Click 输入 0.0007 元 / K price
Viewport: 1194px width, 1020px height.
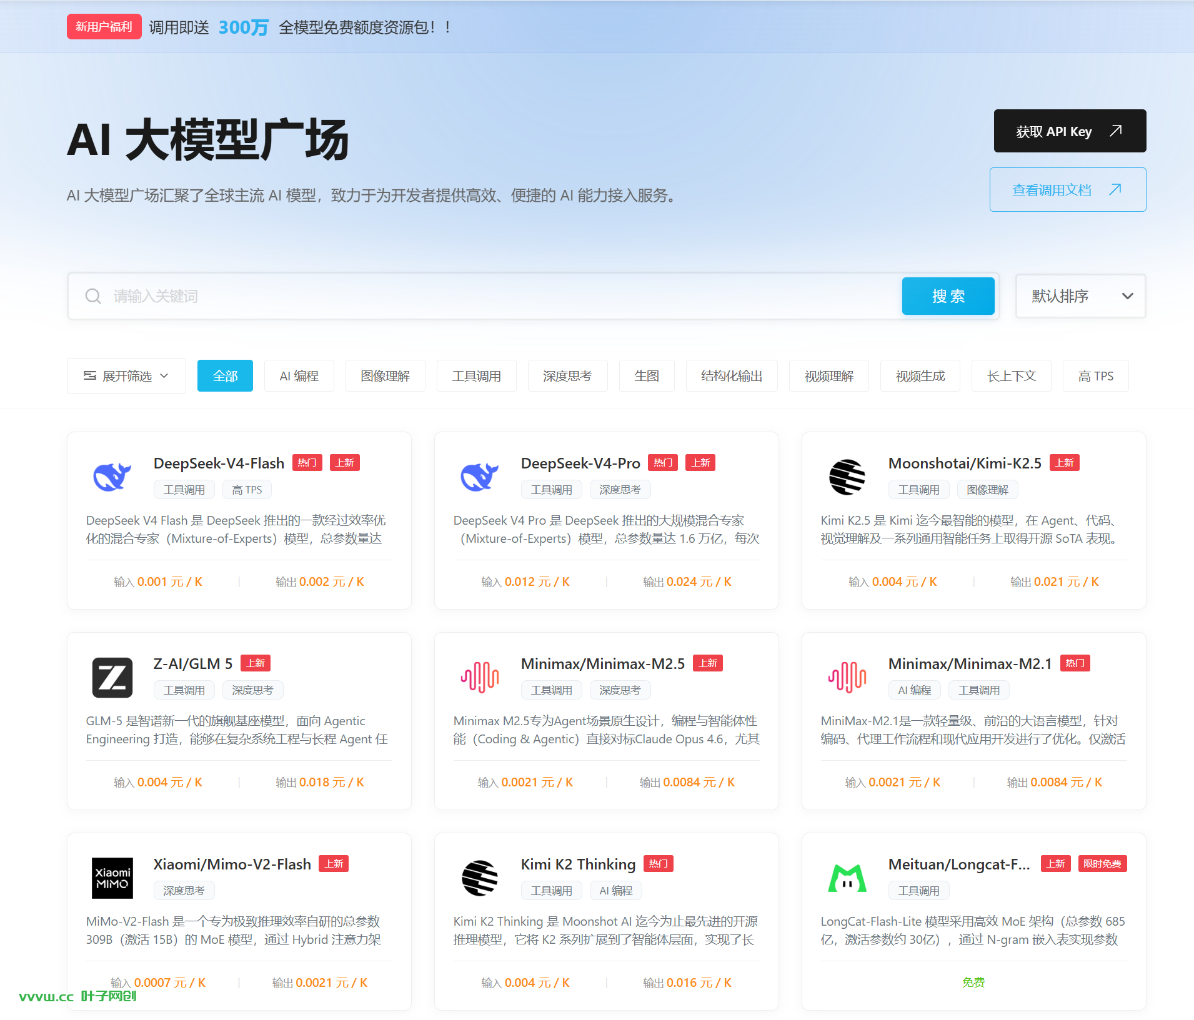158,983
